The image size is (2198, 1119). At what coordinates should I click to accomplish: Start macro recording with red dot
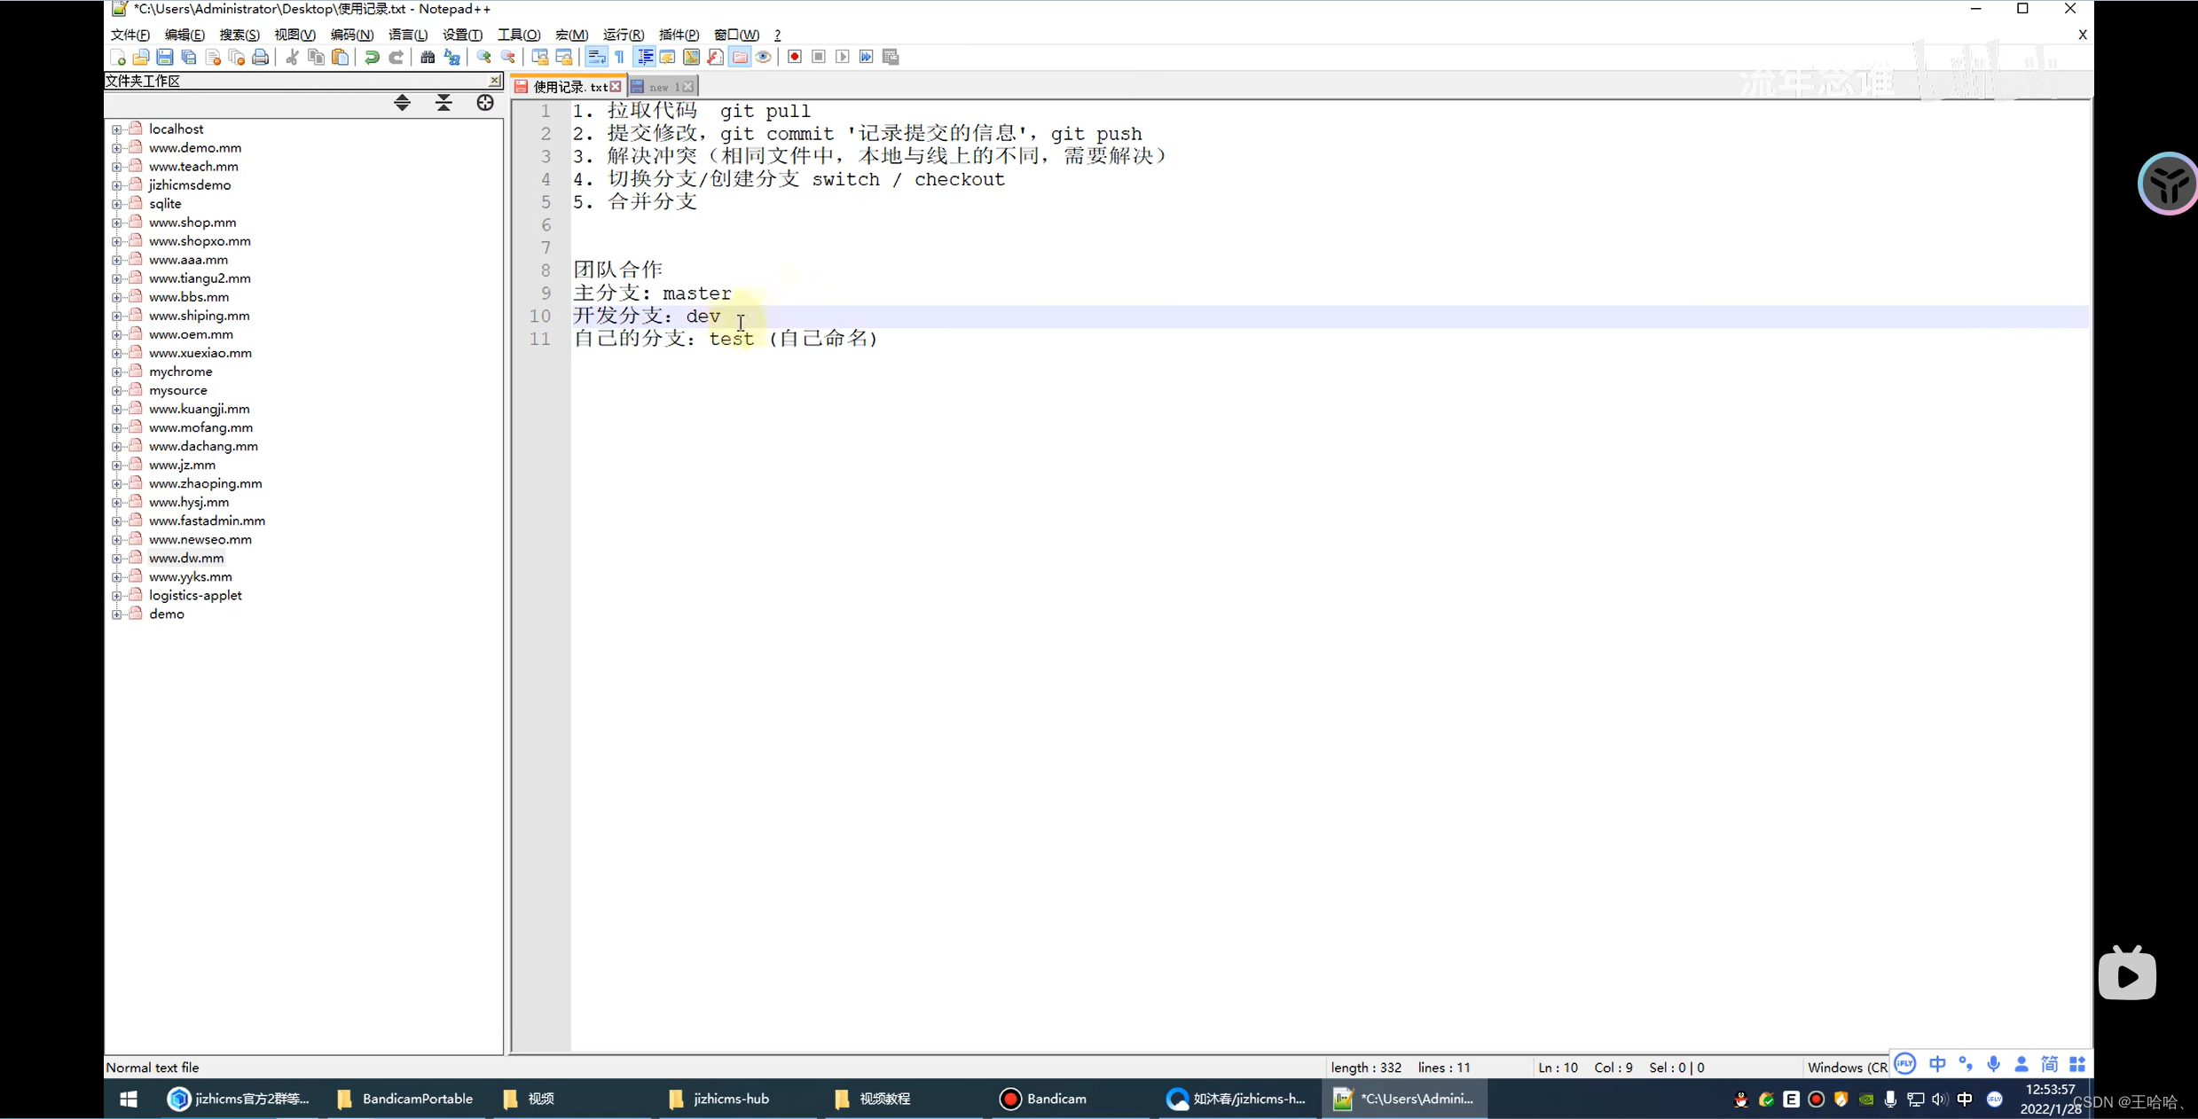click(795, 57)
